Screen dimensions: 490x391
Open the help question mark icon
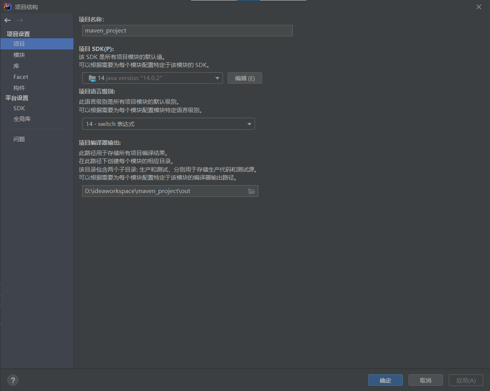(x=13, y=380)
